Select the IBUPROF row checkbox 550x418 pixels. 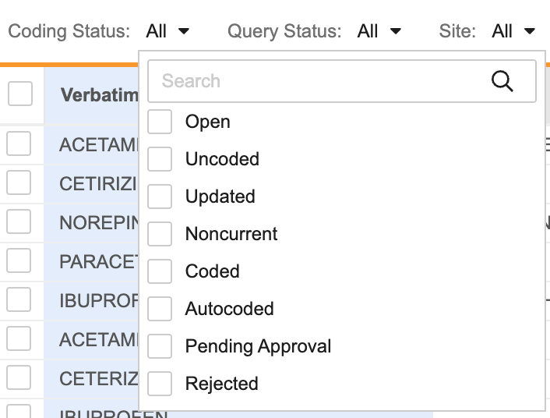19,299
